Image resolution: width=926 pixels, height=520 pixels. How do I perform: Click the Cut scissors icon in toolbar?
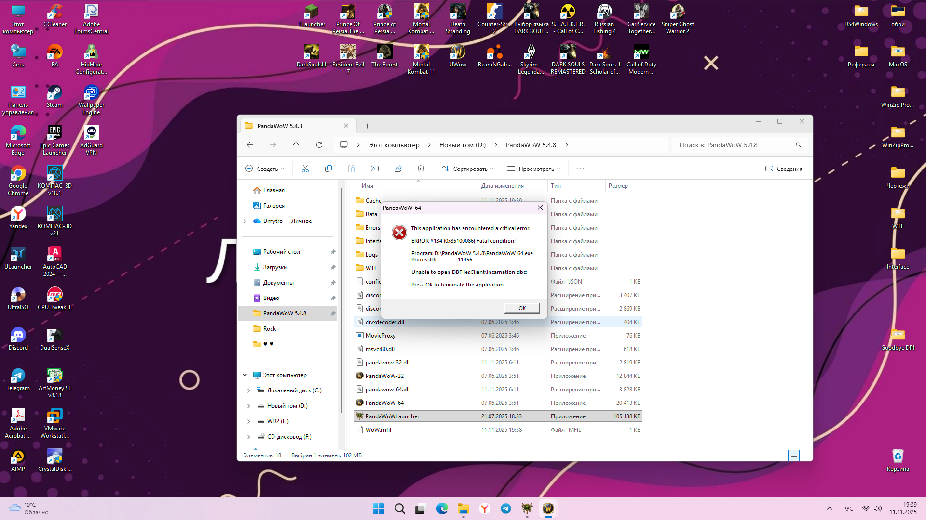(x=305, y=169)
